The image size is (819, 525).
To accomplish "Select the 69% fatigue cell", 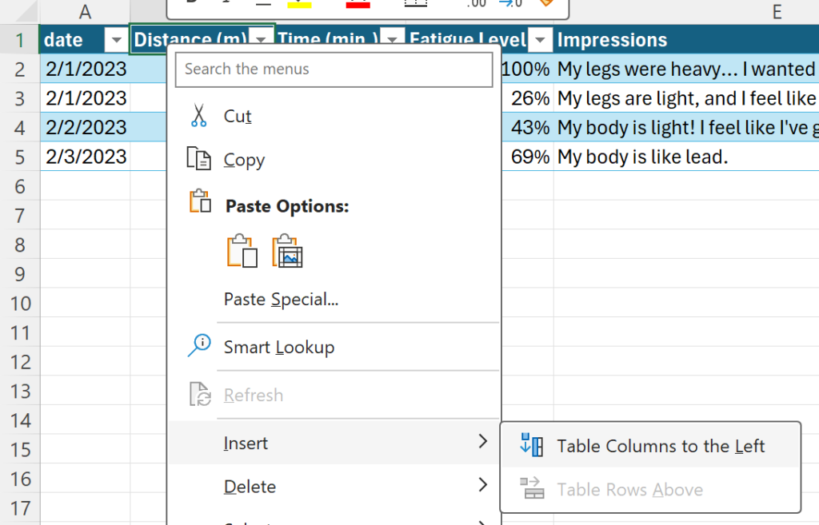I will [527, 157].
